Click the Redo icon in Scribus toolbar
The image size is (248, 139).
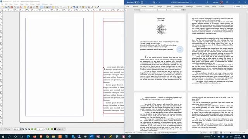click(28, 7)
